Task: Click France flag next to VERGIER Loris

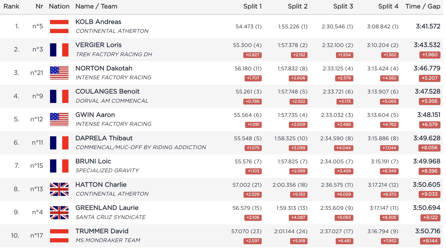Action: [x=59, y=50]
